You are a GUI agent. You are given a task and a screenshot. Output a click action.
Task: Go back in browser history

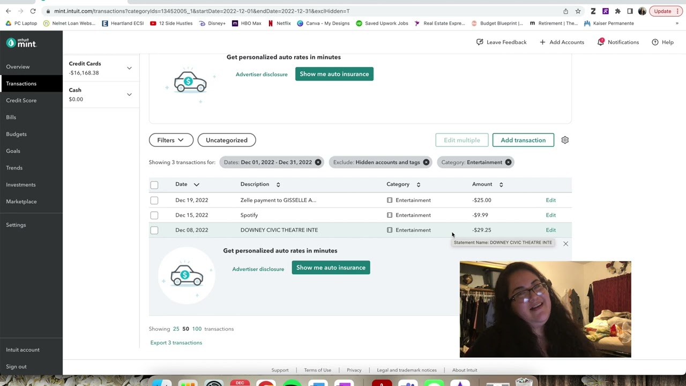pos(8,11)
